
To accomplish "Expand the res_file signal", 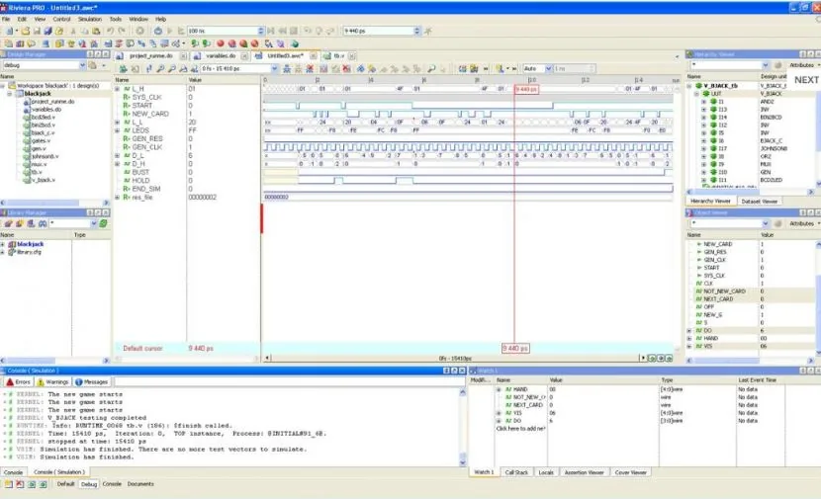I will [118, 198].
